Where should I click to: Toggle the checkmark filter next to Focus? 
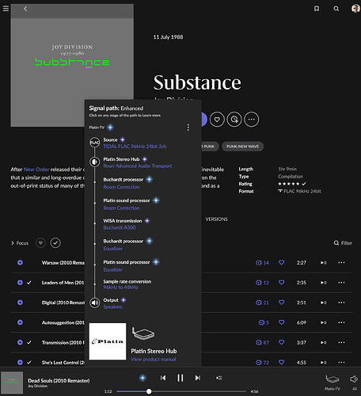coord(55,243)
